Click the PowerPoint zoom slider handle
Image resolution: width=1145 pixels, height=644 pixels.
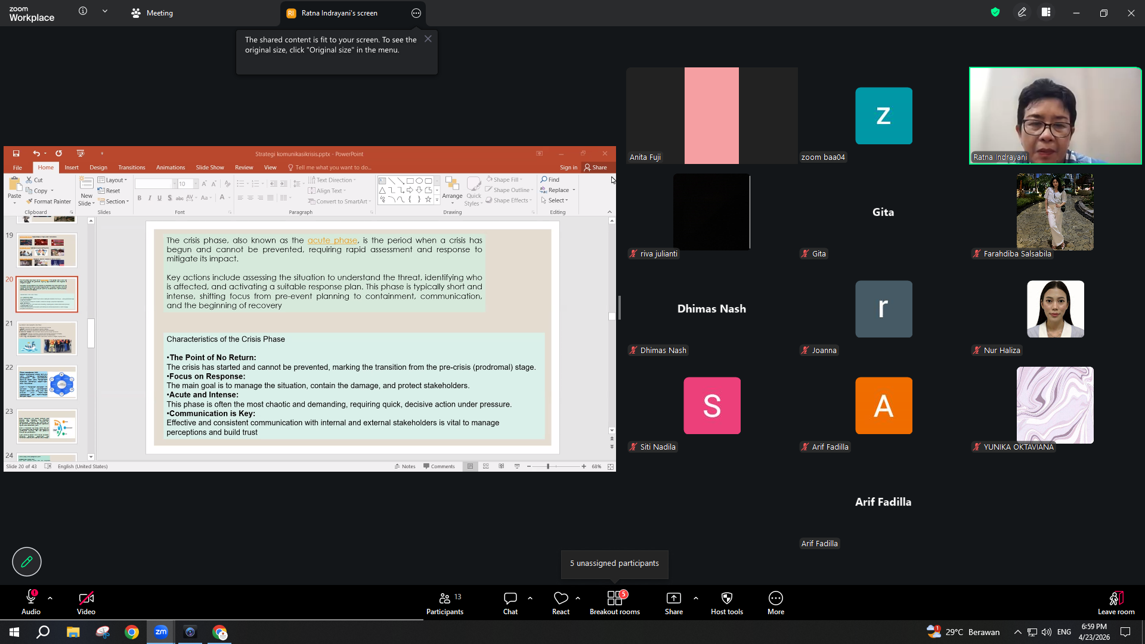tap(548, 466)
